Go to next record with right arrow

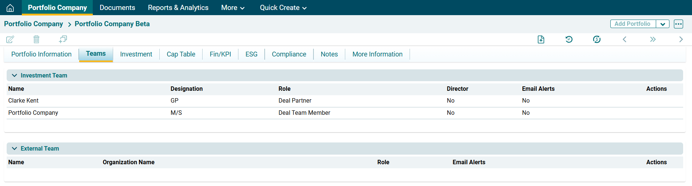[681, 39]
